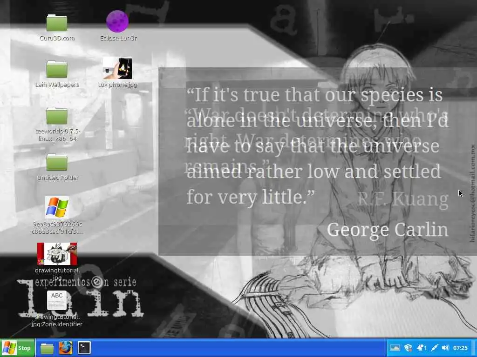
Task: Click the Stop start menu button
Action: point(18,348)
